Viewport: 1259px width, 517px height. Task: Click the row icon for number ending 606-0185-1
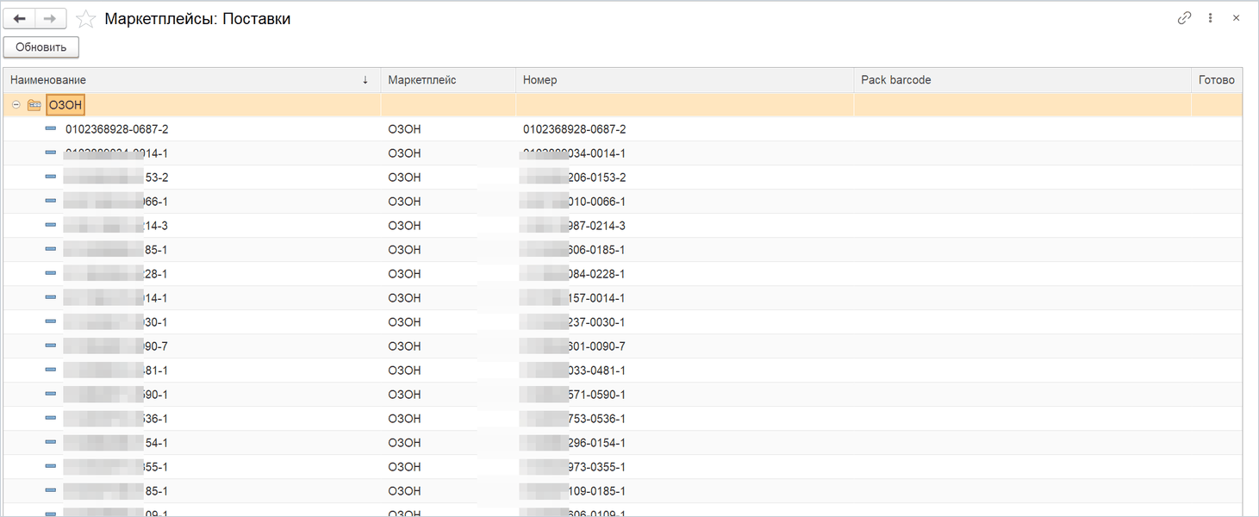[x=51, y=250]
